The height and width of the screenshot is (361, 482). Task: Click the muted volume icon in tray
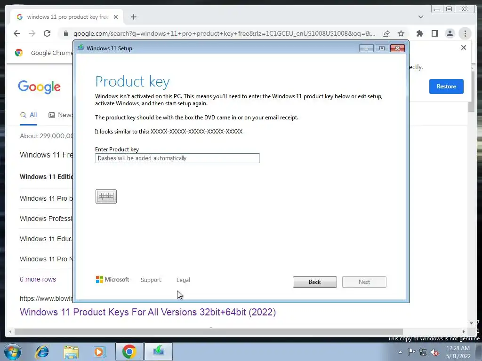click(434, 352)
